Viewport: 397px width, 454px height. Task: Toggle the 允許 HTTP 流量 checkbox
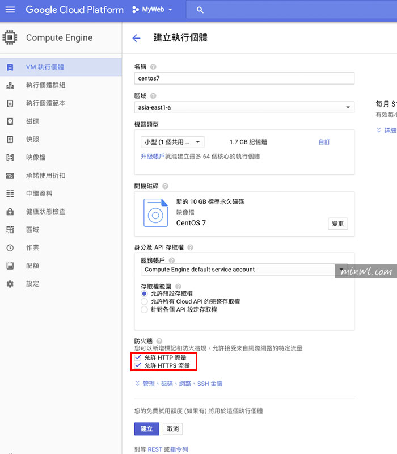point(138,358)
